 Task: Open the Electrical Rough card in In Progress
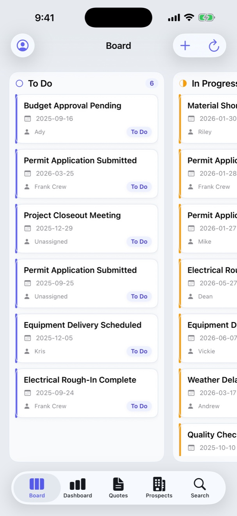pyautogui.click(x=208, y=283)
